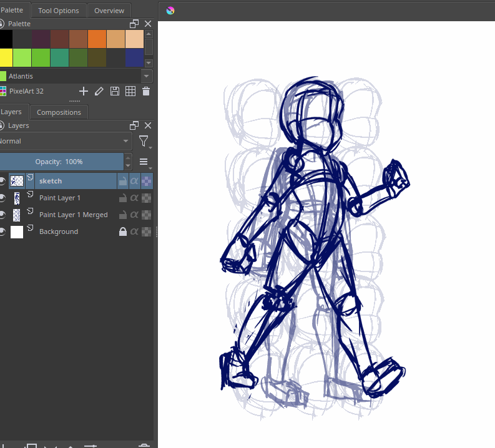Float the Layers docker
Viewport: 495px width, 448px height.
(134, 125)
